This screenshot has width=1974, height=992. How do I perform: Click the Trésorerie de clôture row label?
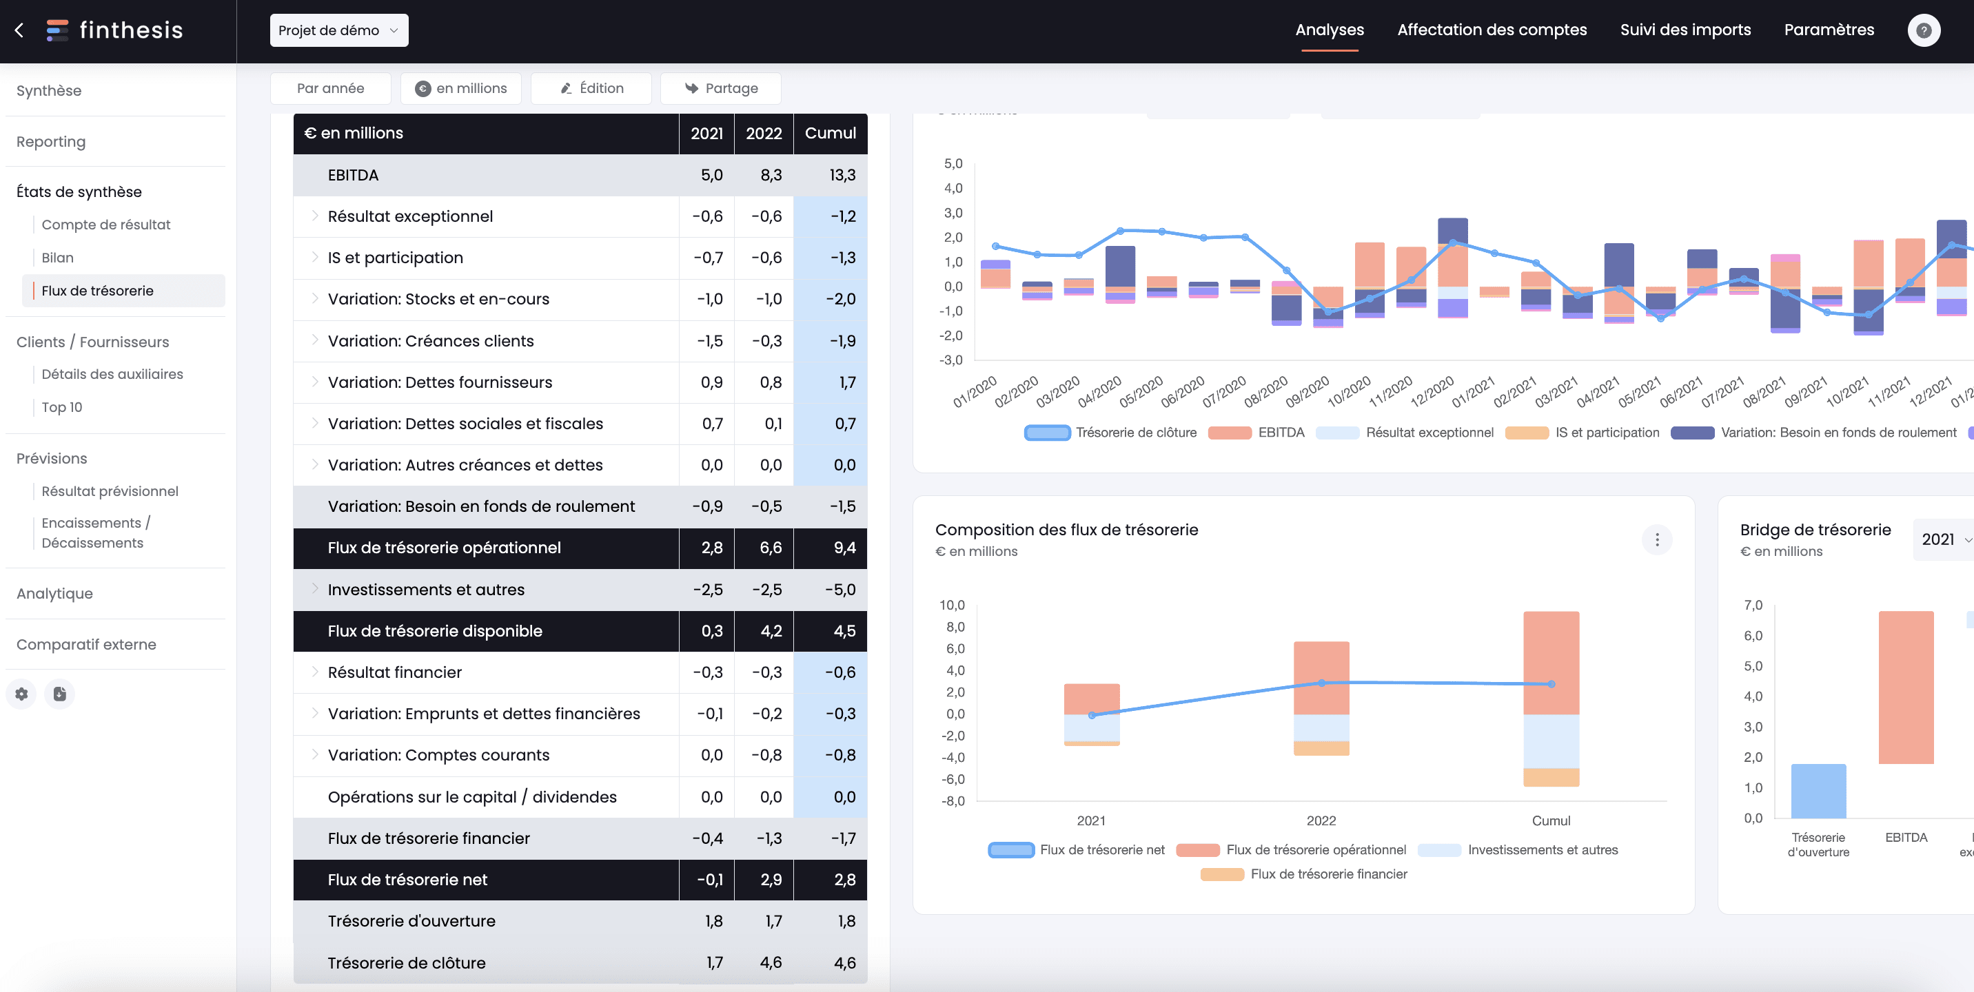tap(406, 963)
